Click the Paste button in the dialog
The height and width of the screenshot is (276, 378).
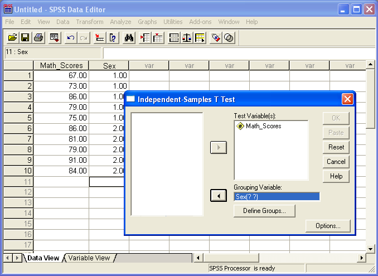(336, 133)
